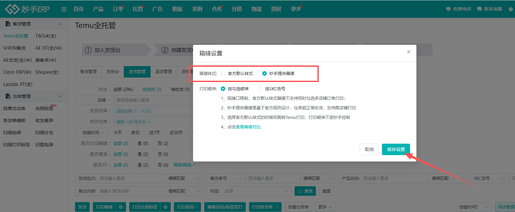Click the 产品名称 input field

pos(395,178)
